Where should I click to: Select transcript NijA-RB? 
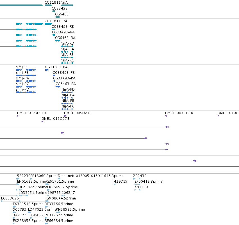67,54
